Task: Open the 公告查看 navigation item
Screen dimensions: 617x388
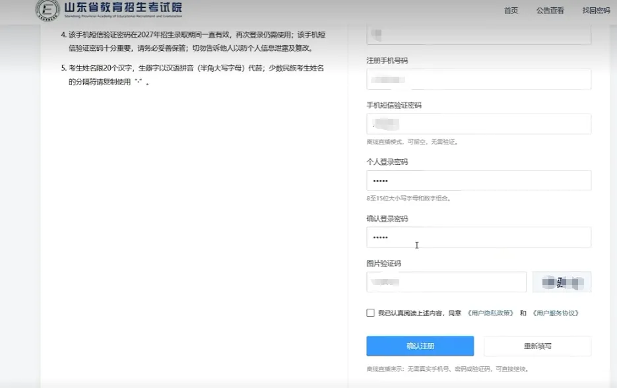Action: click(x=550, y=11)
